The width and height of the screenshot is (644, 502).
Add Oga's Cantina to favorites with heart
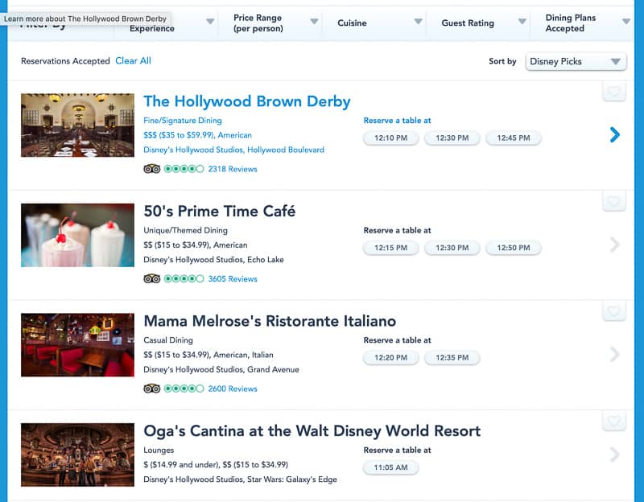click(x=614, y=421)
